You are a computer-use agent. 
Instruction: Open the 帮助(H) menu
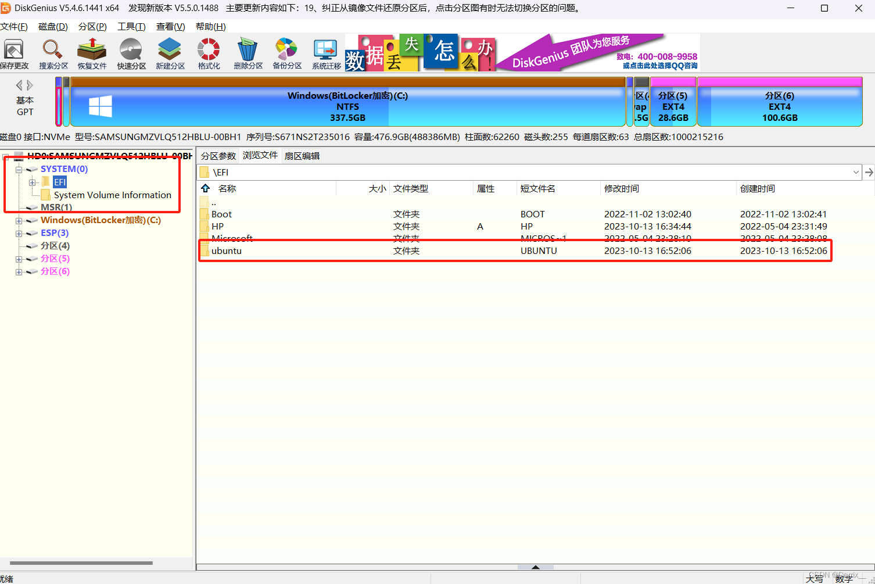[x=210, y=27]
